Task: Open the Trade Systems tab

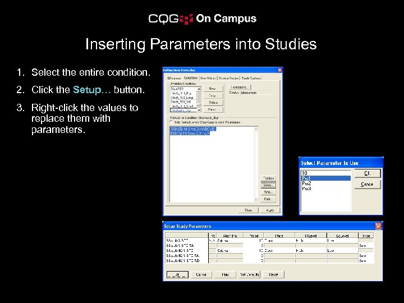Action: pyautogui.click(x=251, y=78)
